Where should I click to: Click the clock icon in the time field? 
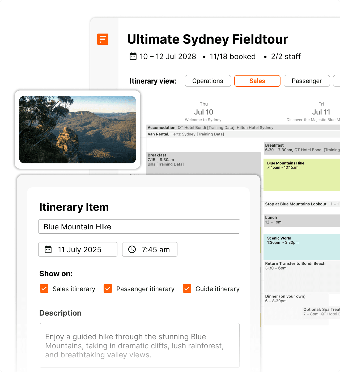(132, 249)
